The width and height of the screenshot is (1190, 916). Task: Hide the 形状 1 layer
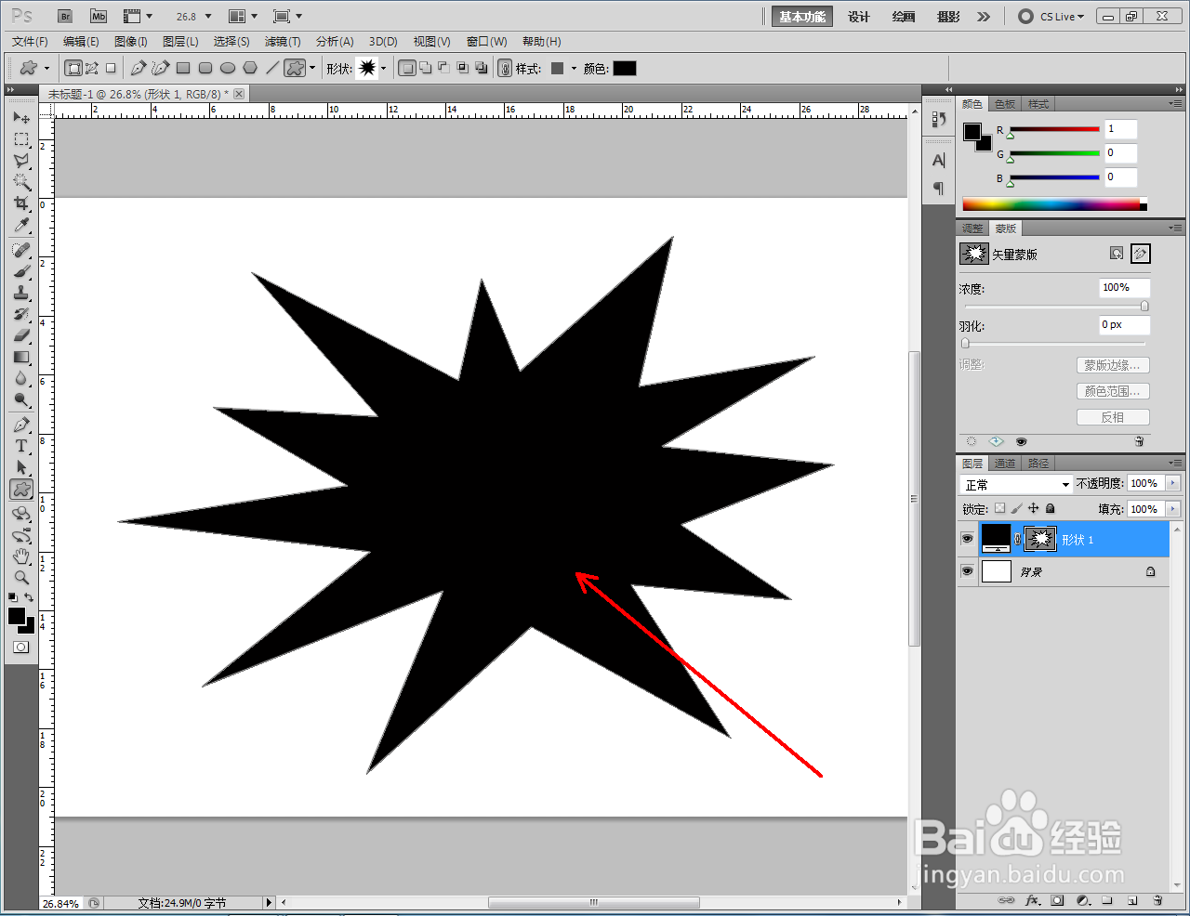point(967,539)
